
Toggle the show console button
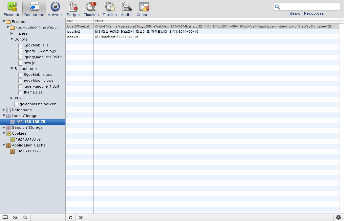pyautogui.click(x=15, y=217)
